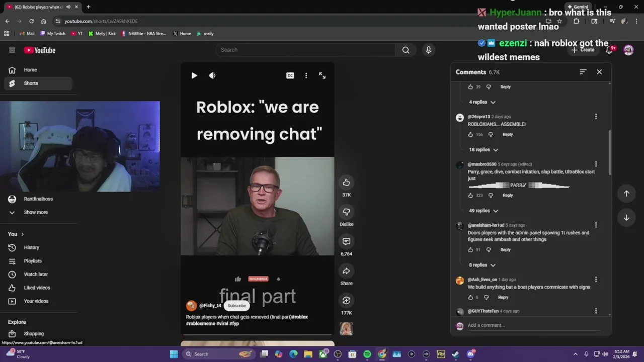The width and height of the screenshot is (644, 362).
Task: Open options menu for @Ash_lives_on's comment
Action: point(596,279)
